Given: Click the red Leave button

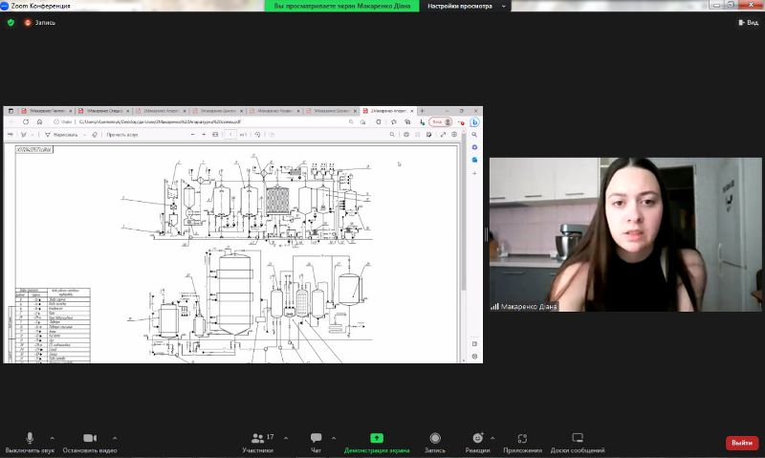Looking at the screenshot, I should [742, 443].
